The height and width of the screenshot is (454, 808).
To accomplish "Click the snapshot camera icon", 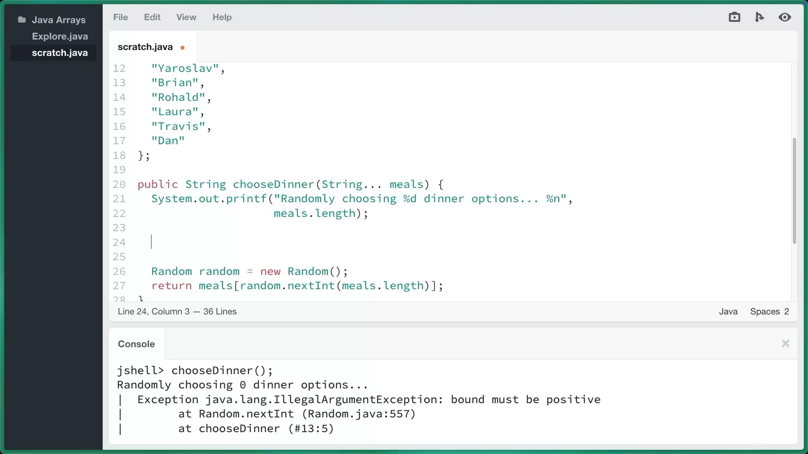I will pos(734,17).
